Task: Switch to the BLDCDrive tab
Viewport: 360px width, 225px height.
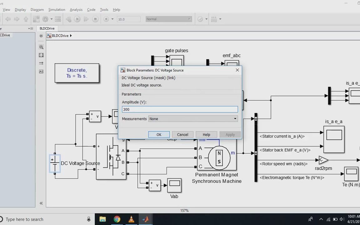Action: [x=47, y=28]
